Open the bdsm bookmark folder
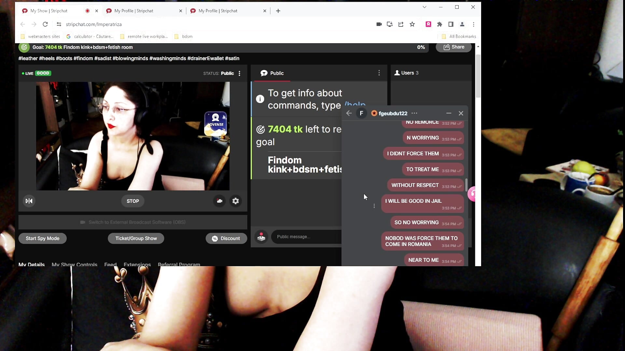 184,36
